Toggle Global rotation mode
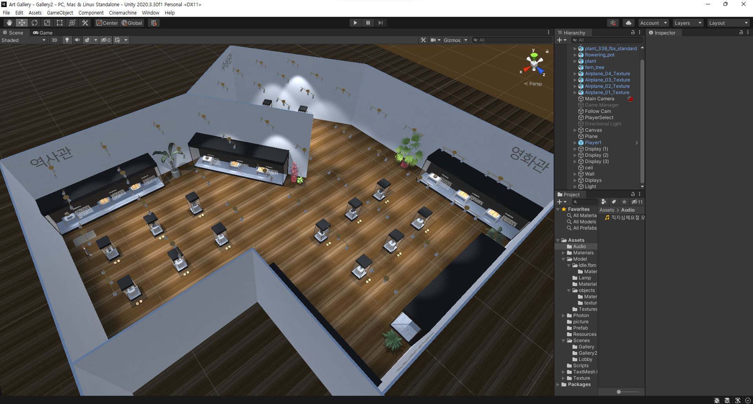Image resolution: width=753 pixels, height=404 pixels. tap(132, 23)
